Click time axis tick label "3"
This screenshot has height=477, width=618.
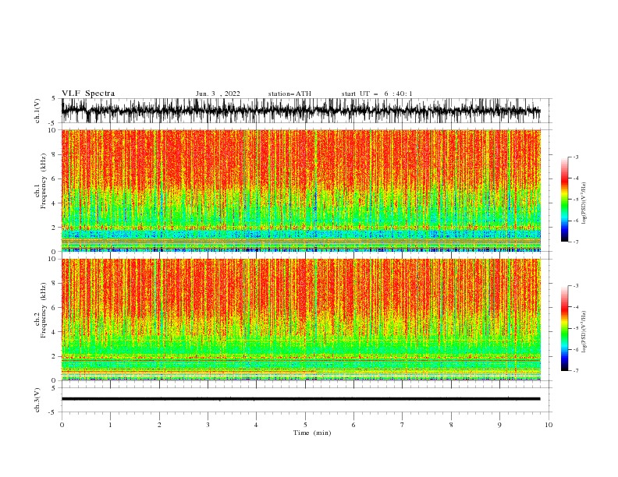click(x=208, y=425)
